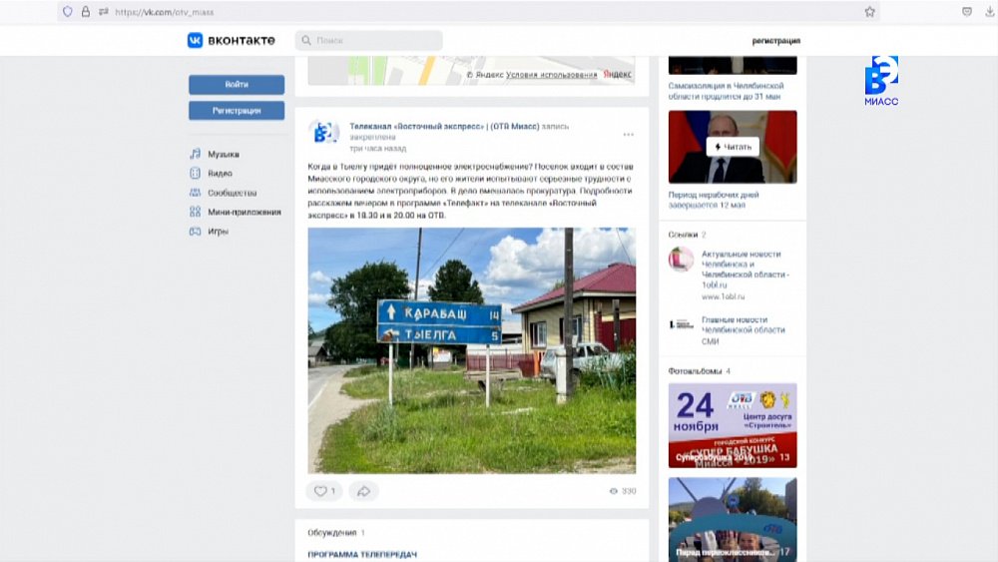Screen dimensions: 998x562
Task: Open browser downloads icon
Action: point(990,11)
